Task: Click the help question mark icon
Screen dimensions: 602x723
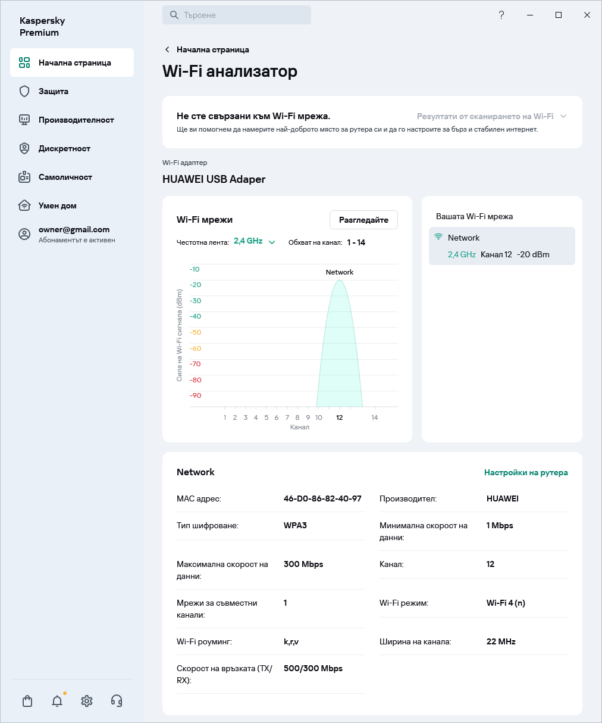Action: point(501,15)
